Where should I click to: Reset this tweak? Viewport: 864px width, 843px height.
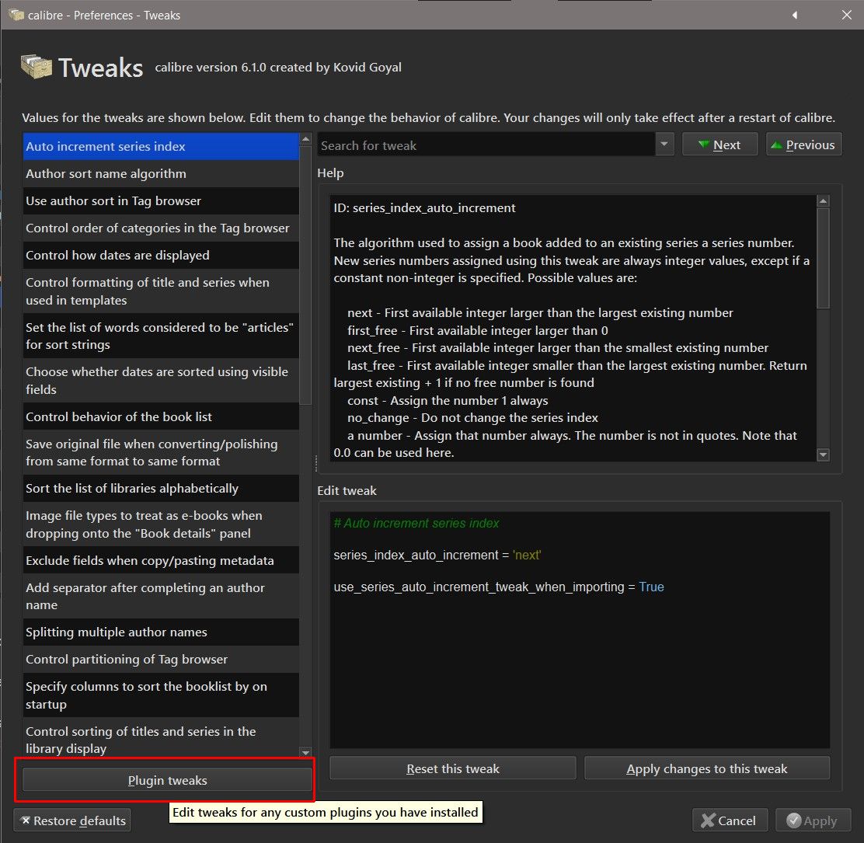click(x=452, y=768)
